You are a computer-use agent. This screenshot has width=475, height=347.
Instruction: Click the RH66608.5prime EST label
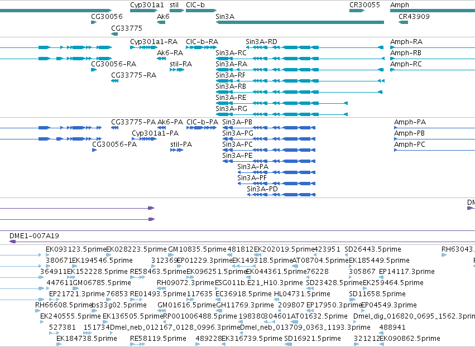point(63,305)
